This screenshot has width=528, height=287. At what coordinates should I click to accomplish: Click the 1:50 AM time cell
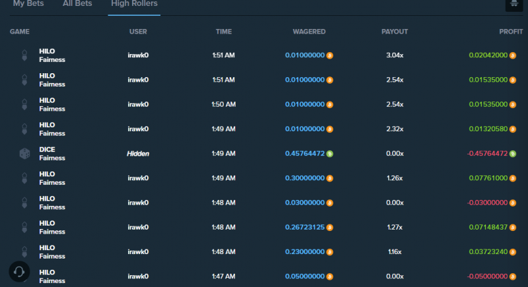coord(224,104)
